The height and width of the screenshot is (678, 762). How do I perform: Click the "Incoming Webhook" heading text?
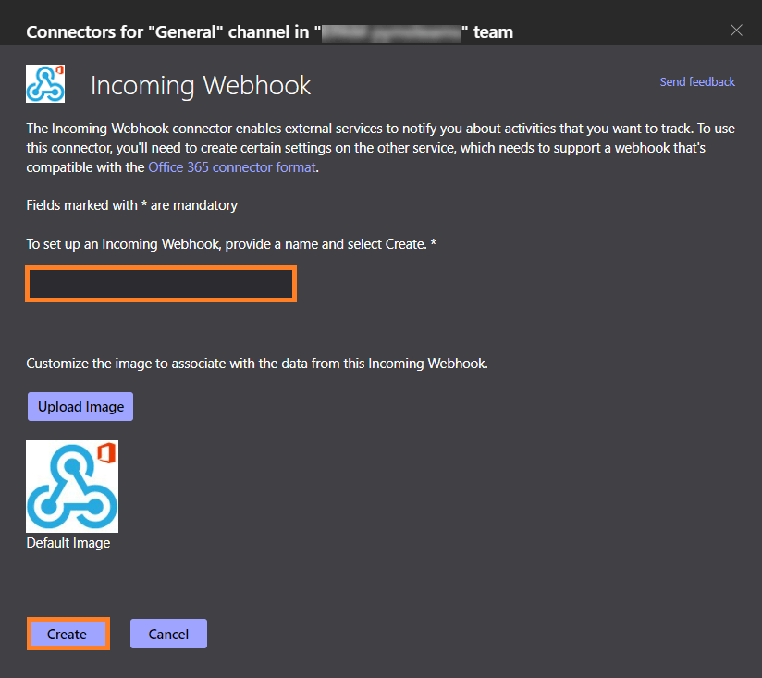pyautogui.click(x=201, y=86)
